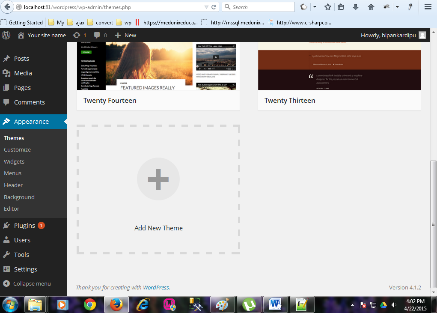Click the browser back arrow button
The width and height of the screenshot is (437, 313).
pyautogui.click(x=8, y=7)
